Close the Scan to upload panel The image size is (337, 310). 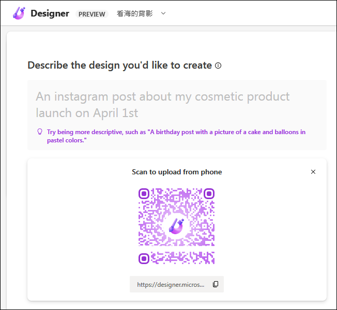click(x=313, y=172)
